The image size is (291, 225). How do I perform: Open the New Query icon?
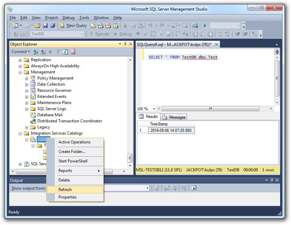tap(63, 25)
